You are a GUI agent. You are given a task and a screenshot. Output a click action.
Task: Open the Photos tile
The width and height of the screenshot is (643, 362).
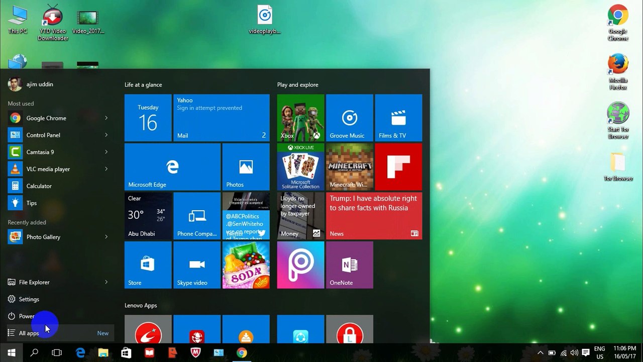point(246,167)
